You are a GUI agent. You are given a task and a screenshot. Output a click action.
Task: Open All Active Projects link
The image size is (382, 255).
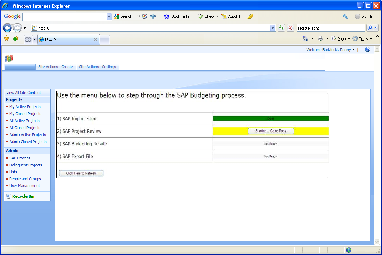[24, 121]
